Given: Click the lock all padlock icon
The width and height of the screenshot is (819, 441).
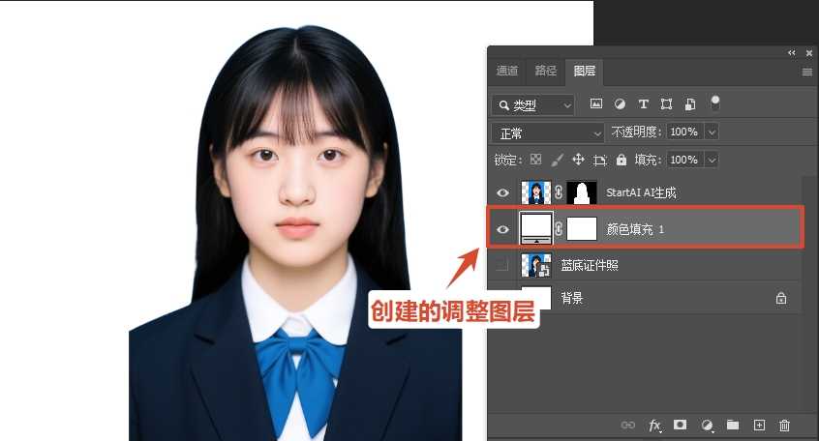Looking at the screenshot, I should coord(622,160).
